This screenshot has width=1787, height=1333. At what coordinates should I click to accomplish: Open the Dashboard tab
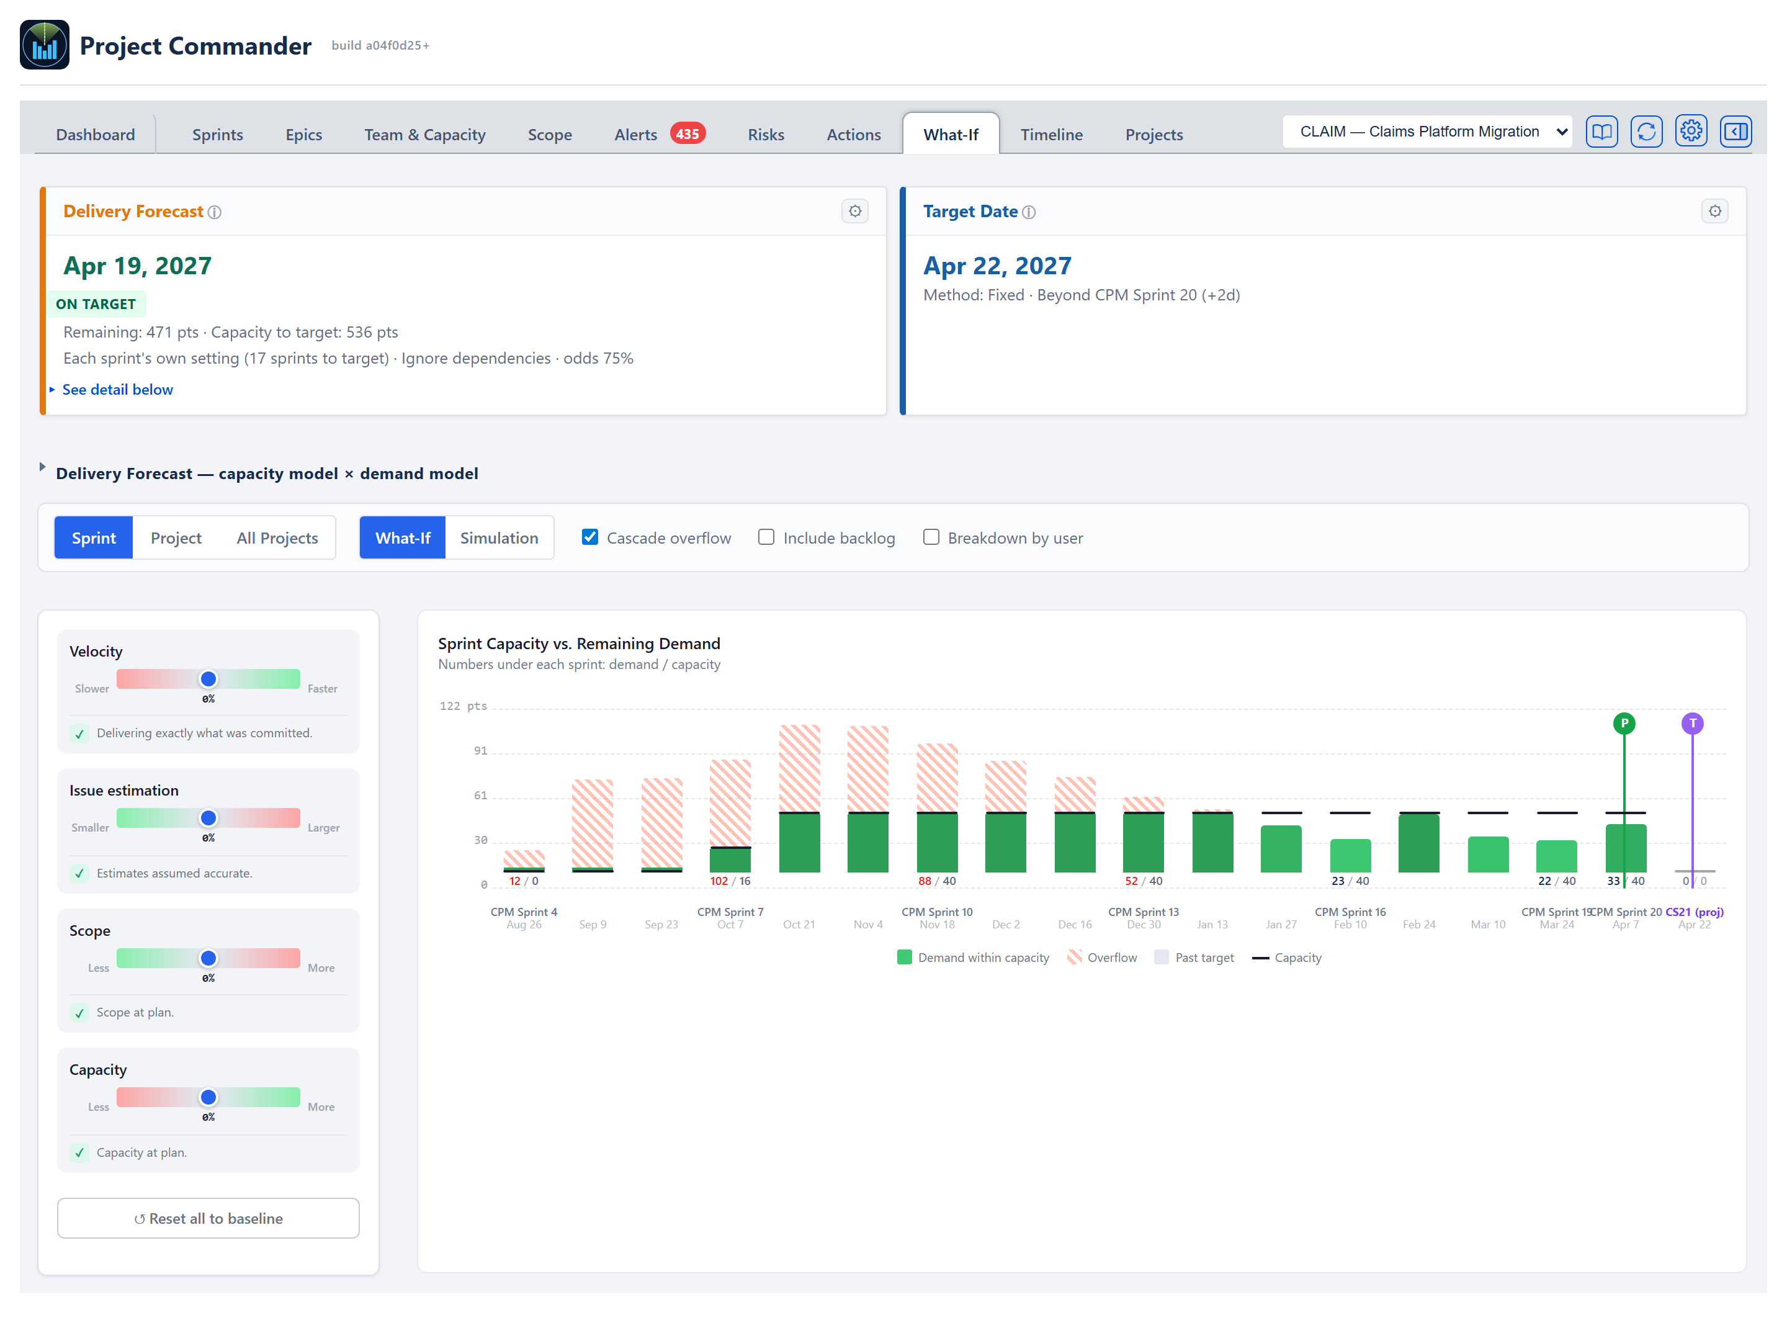[x=95, y=135]
